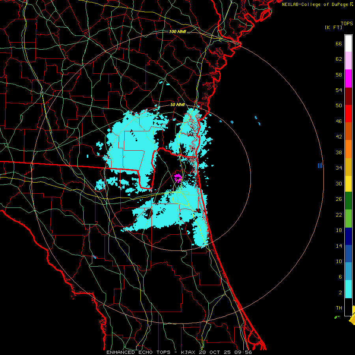Viewport: 355px width, 355px height.
Task: Select the bright red legend swatch
Action: 348,114
